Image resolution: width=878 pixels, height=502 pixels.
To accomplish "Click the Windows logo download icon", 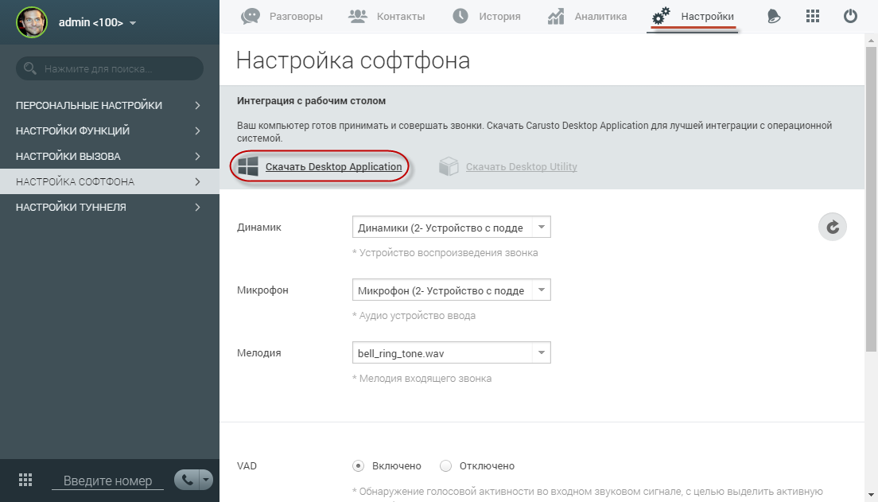I will [248, 166].
